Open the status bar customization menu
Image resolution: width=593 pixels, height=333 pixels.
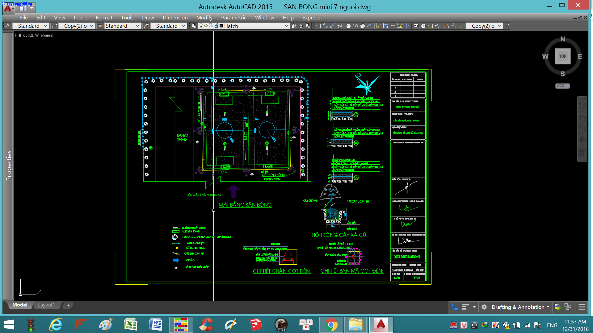coord(582,307)
